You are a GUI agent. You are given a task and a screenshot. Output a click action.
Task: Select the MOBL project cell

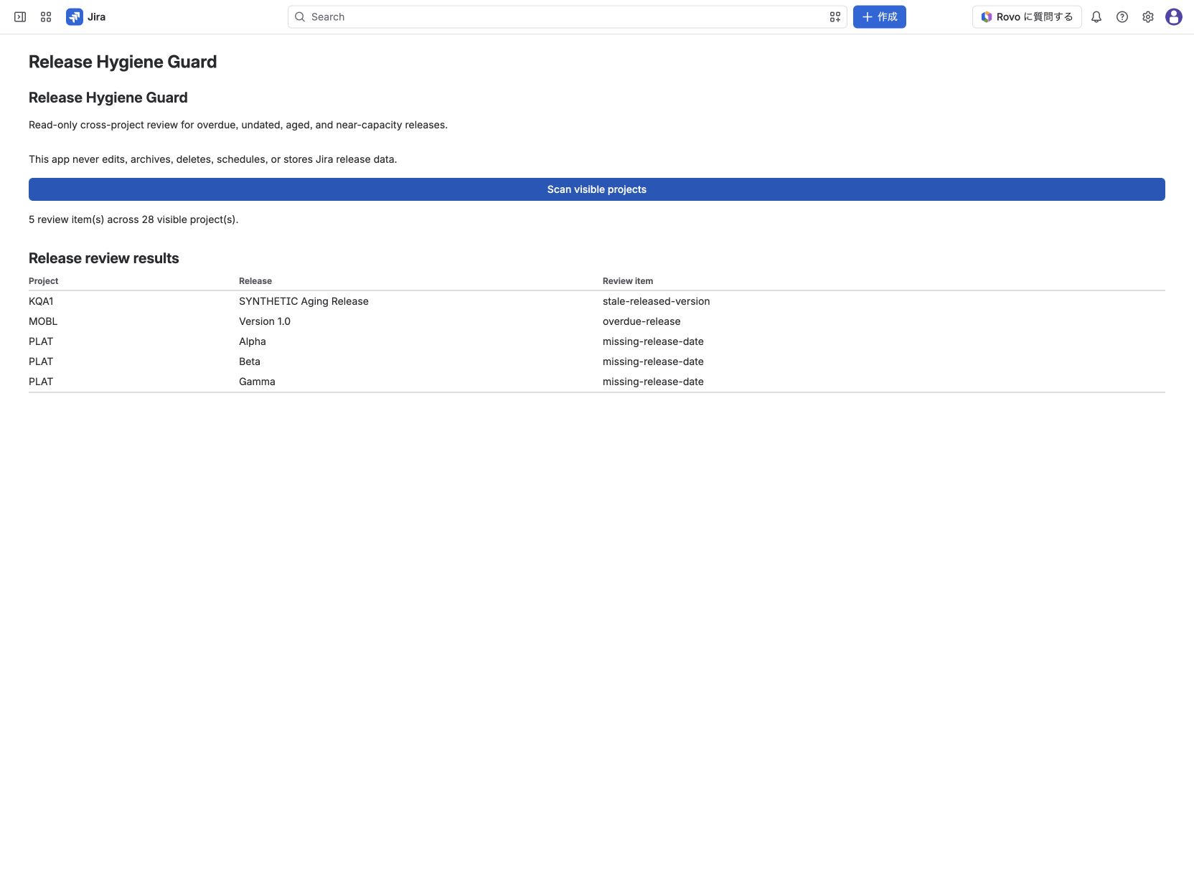pyautogui.click(x=43, y=321)
